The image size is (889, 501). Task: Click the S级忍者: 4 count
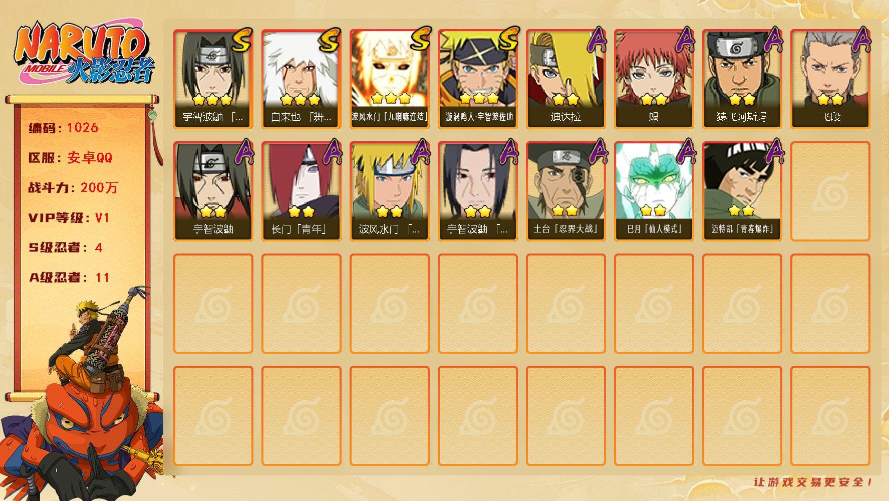click(65, 247)
